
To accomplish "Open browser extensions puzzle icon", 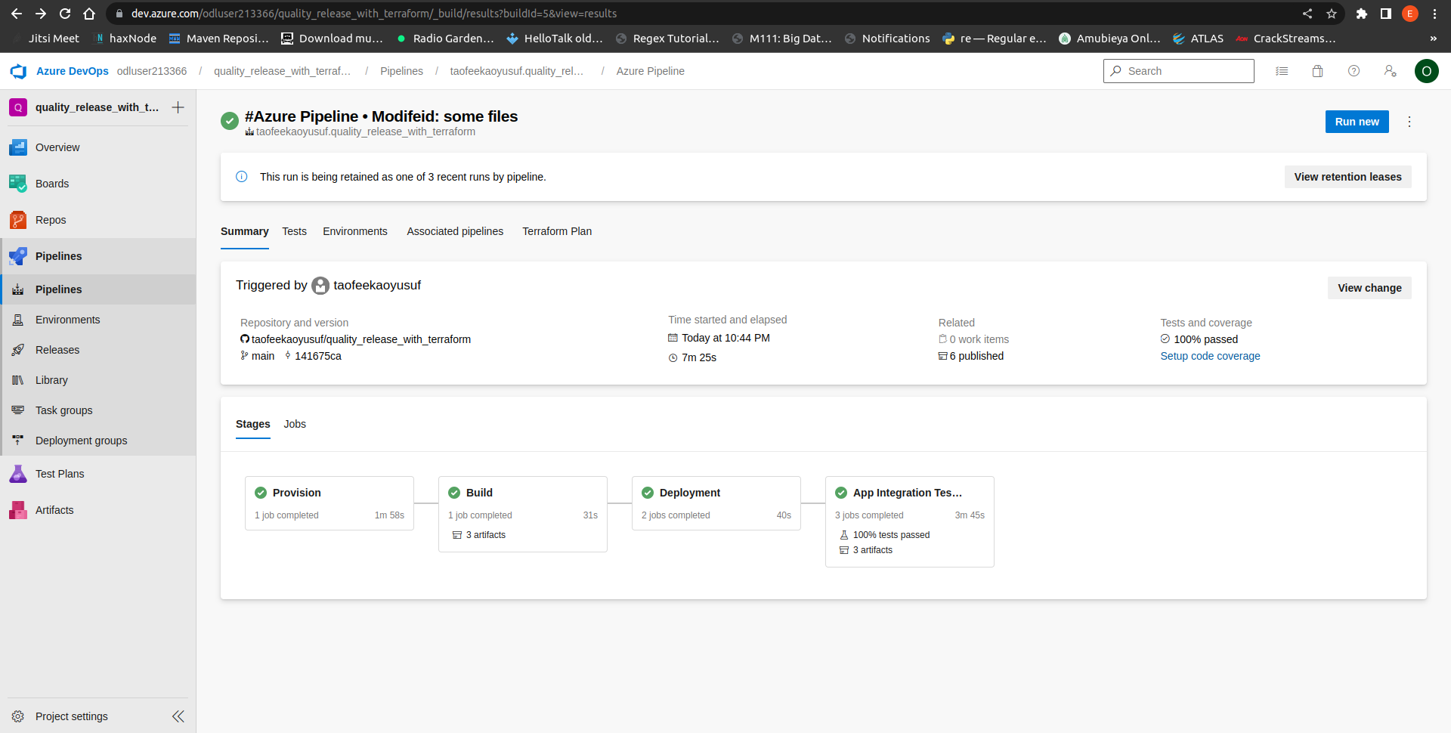I will tap(1362, 14).
